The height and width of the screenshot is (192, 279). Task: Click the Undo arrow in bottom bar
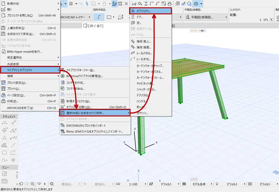(21, 184)
